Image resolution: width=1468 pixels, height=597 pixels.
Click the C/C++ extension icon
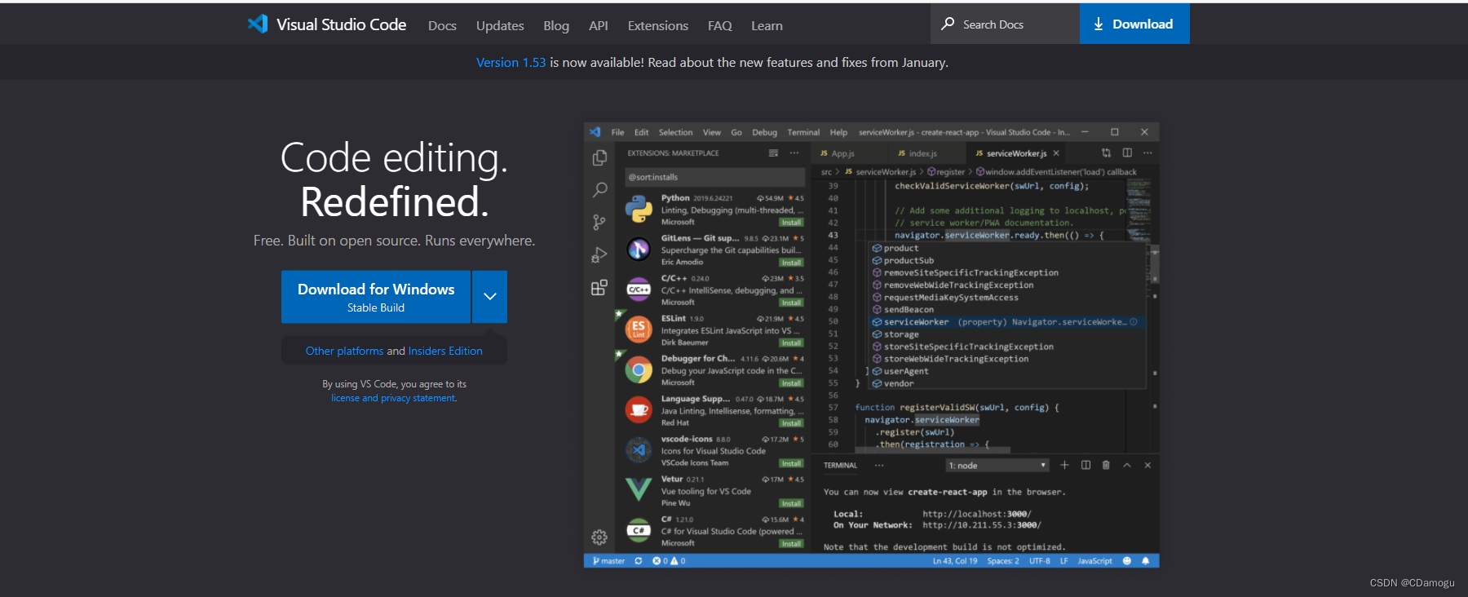point(639,289)
